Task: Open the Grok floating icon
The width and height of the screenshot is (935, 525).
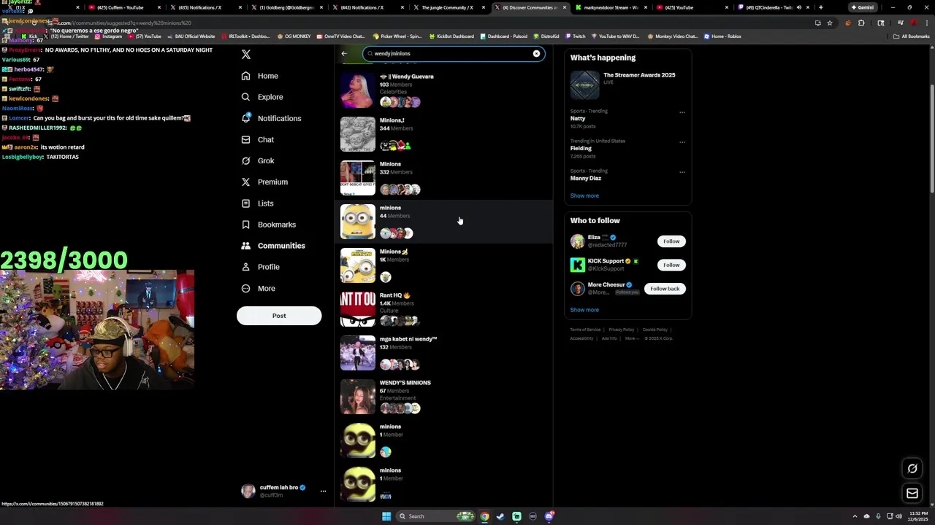Action: [912, 469]
